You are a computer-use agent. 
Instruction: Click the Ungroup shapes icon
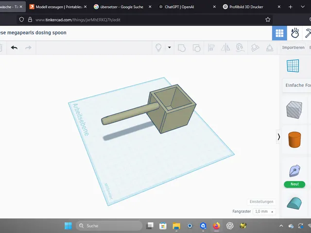click(196, 48)
